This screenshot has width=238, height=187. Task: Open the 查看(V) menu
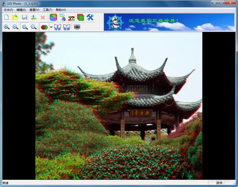tap(35, 10)
